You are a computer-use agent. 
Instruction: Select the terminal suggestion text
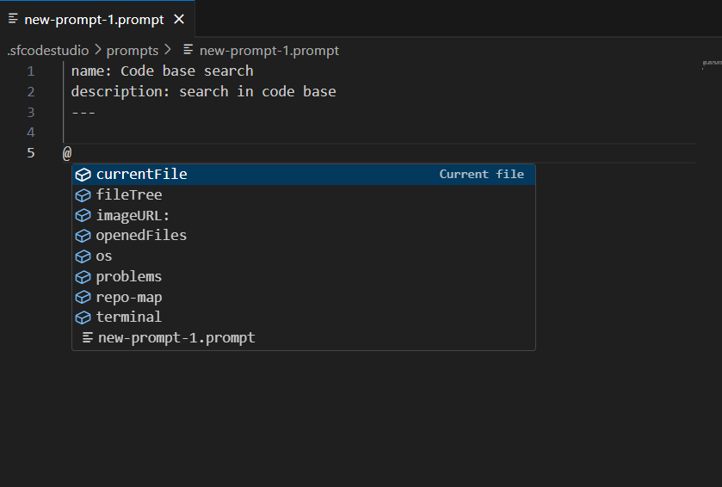click(x=128, y=317)
